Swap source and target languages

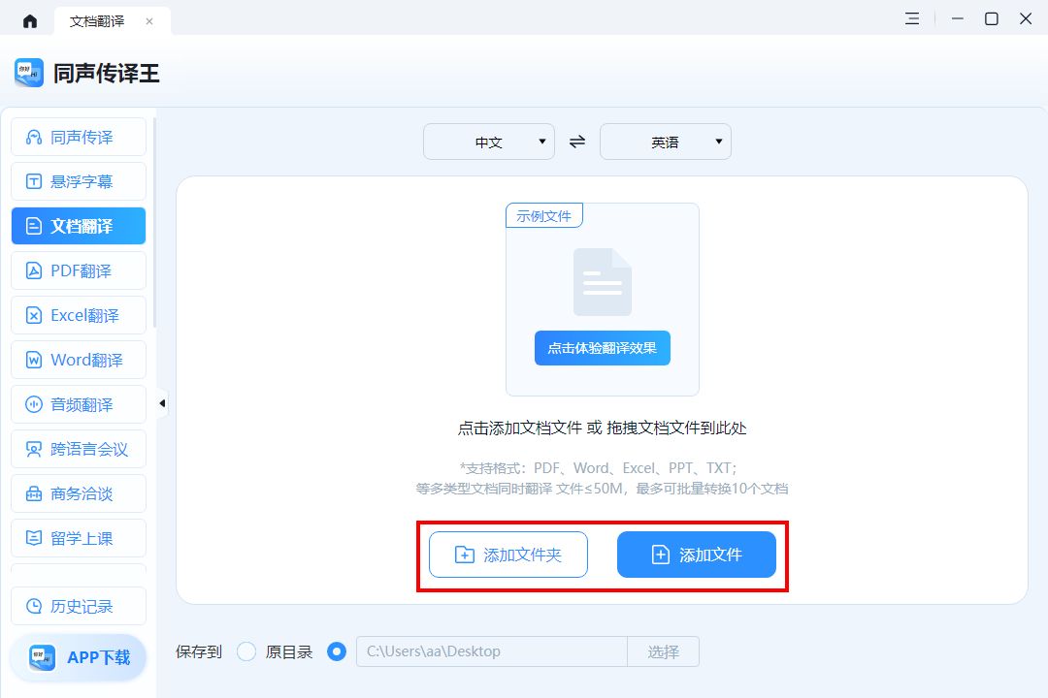[x=577, y=142]
